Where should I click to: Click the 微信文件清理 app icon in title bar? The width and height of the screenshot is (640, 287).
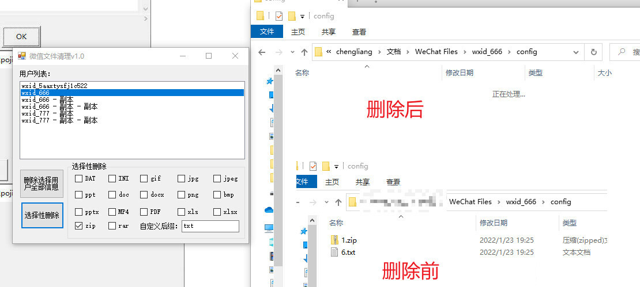pos(22,56)
